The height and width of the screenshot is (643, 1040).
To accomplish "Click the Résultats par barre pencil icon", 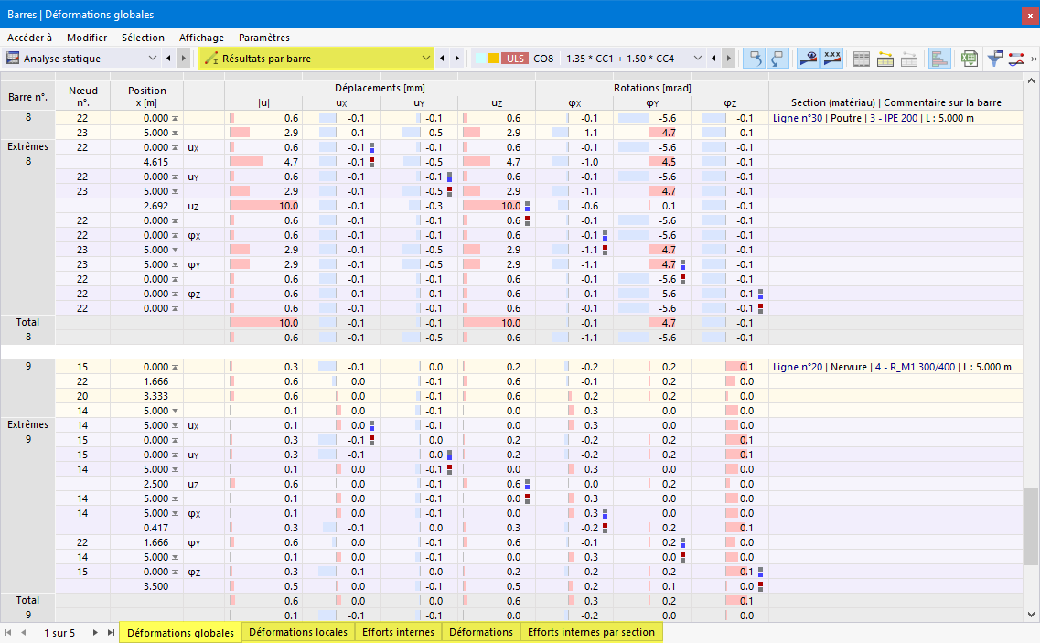I will coord(211,59).
